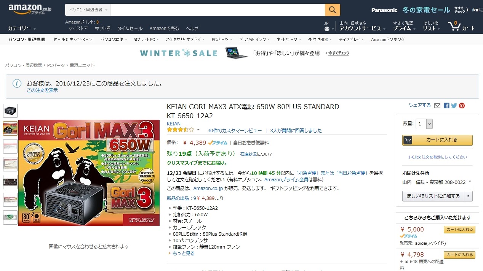Image resolution: width=483 pixels, height=271 pixels.
Task: Share this product by email icon
Action: pyautogui.click(x=437, y=106)
